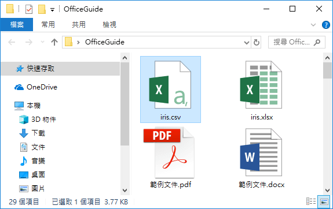333x209 pixels.
Task: Open the recent locations dropdown arrow
Action: (x=42, y=42)
